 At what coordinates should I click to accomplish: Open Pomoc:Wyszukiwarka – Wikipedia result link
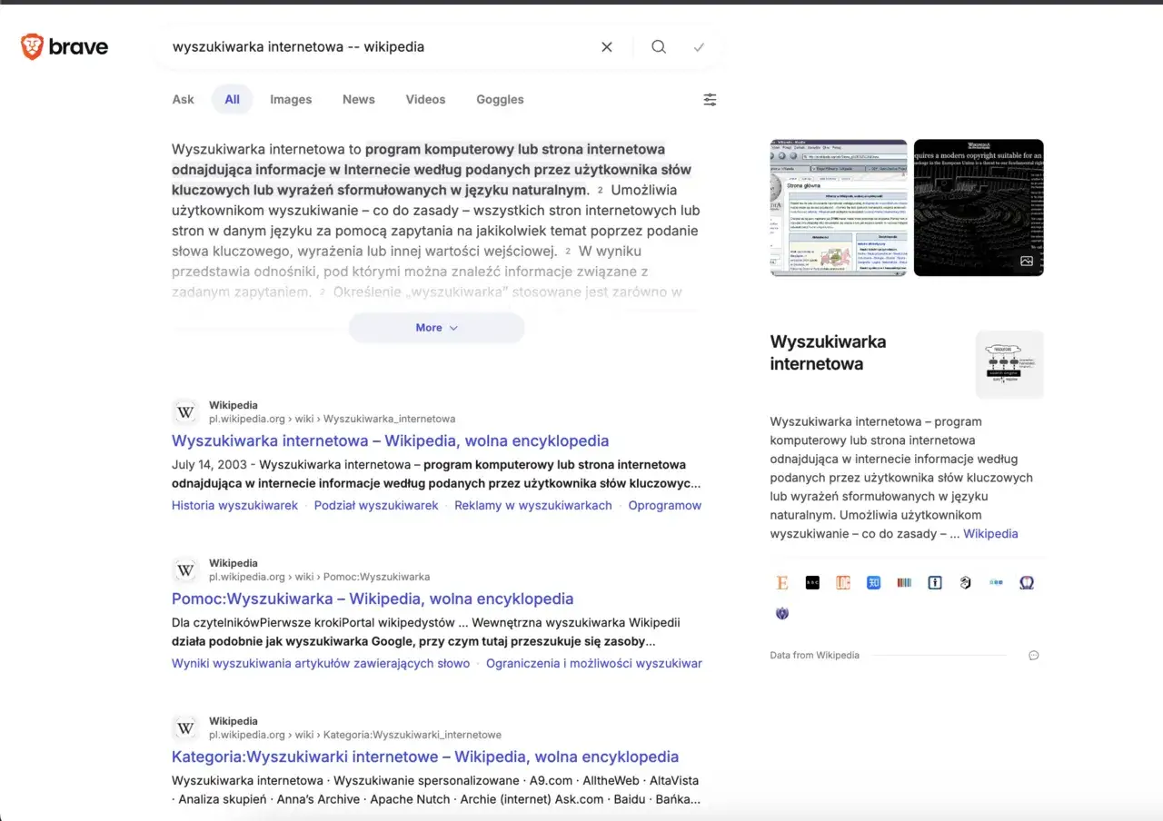coord(373,599)
